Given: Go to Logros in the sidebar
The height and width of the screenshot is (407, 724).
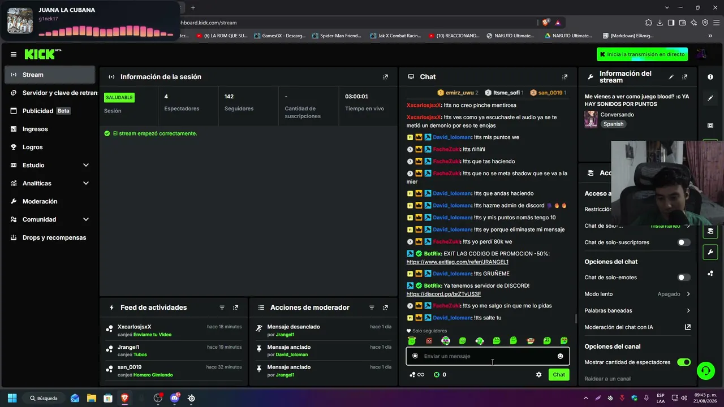Looking at the screenshot, I should tap(50, 147).
